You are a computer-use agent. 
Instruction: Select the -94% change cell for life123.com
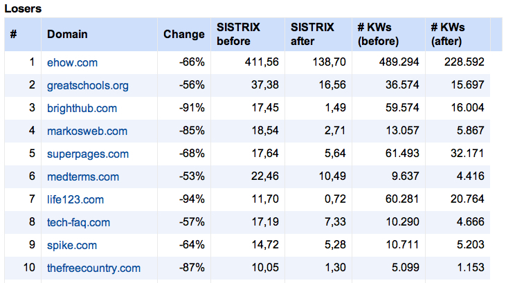pos(192,199)
